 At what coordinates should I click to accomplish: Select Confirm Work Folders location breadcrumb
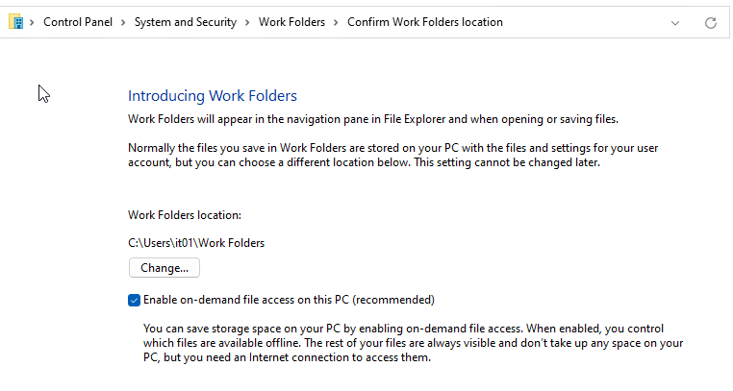(x=424, y=22)
